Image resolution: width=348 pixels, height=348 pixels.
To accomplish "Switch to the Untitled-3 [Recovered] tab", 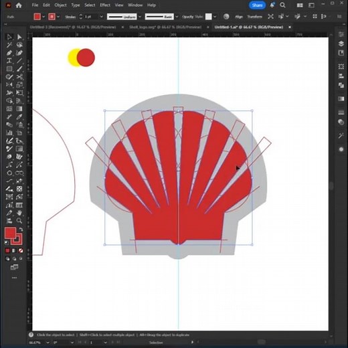I will tap(73, 27).
